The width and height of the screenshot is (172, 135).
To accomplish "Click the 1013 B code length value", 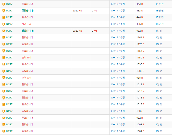I will pos(140,84).
